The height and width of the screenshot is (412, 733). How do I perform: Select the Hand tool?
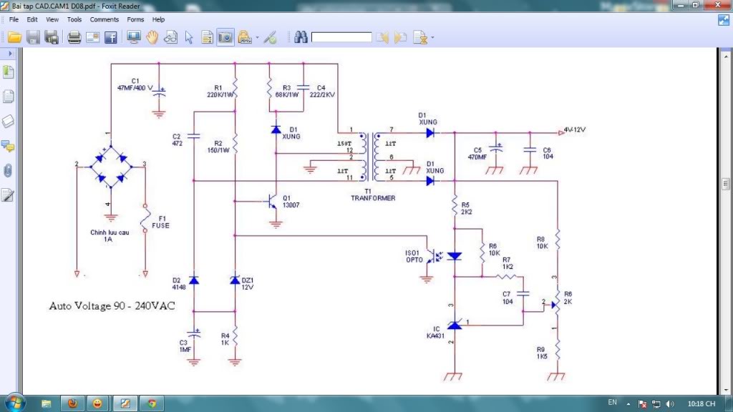pyautogui.click(x=152, y=37)
